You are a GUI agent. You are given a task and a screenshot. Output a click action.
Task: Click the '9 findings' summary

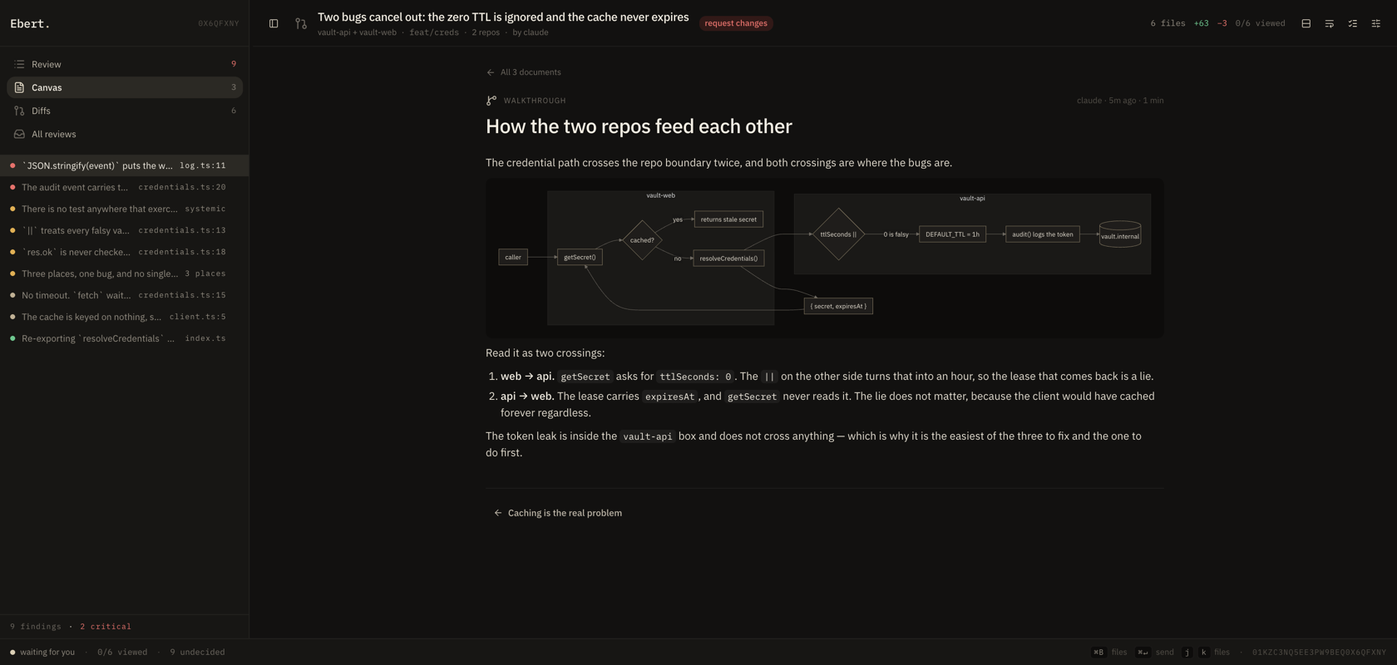36,627
